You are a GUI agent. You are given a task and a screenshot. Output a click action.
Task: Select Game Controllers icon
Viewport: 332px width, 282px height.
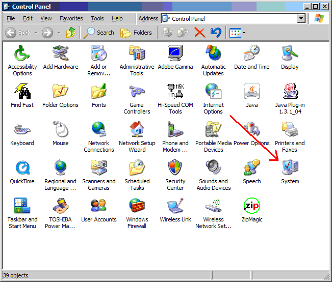point(137,91)
